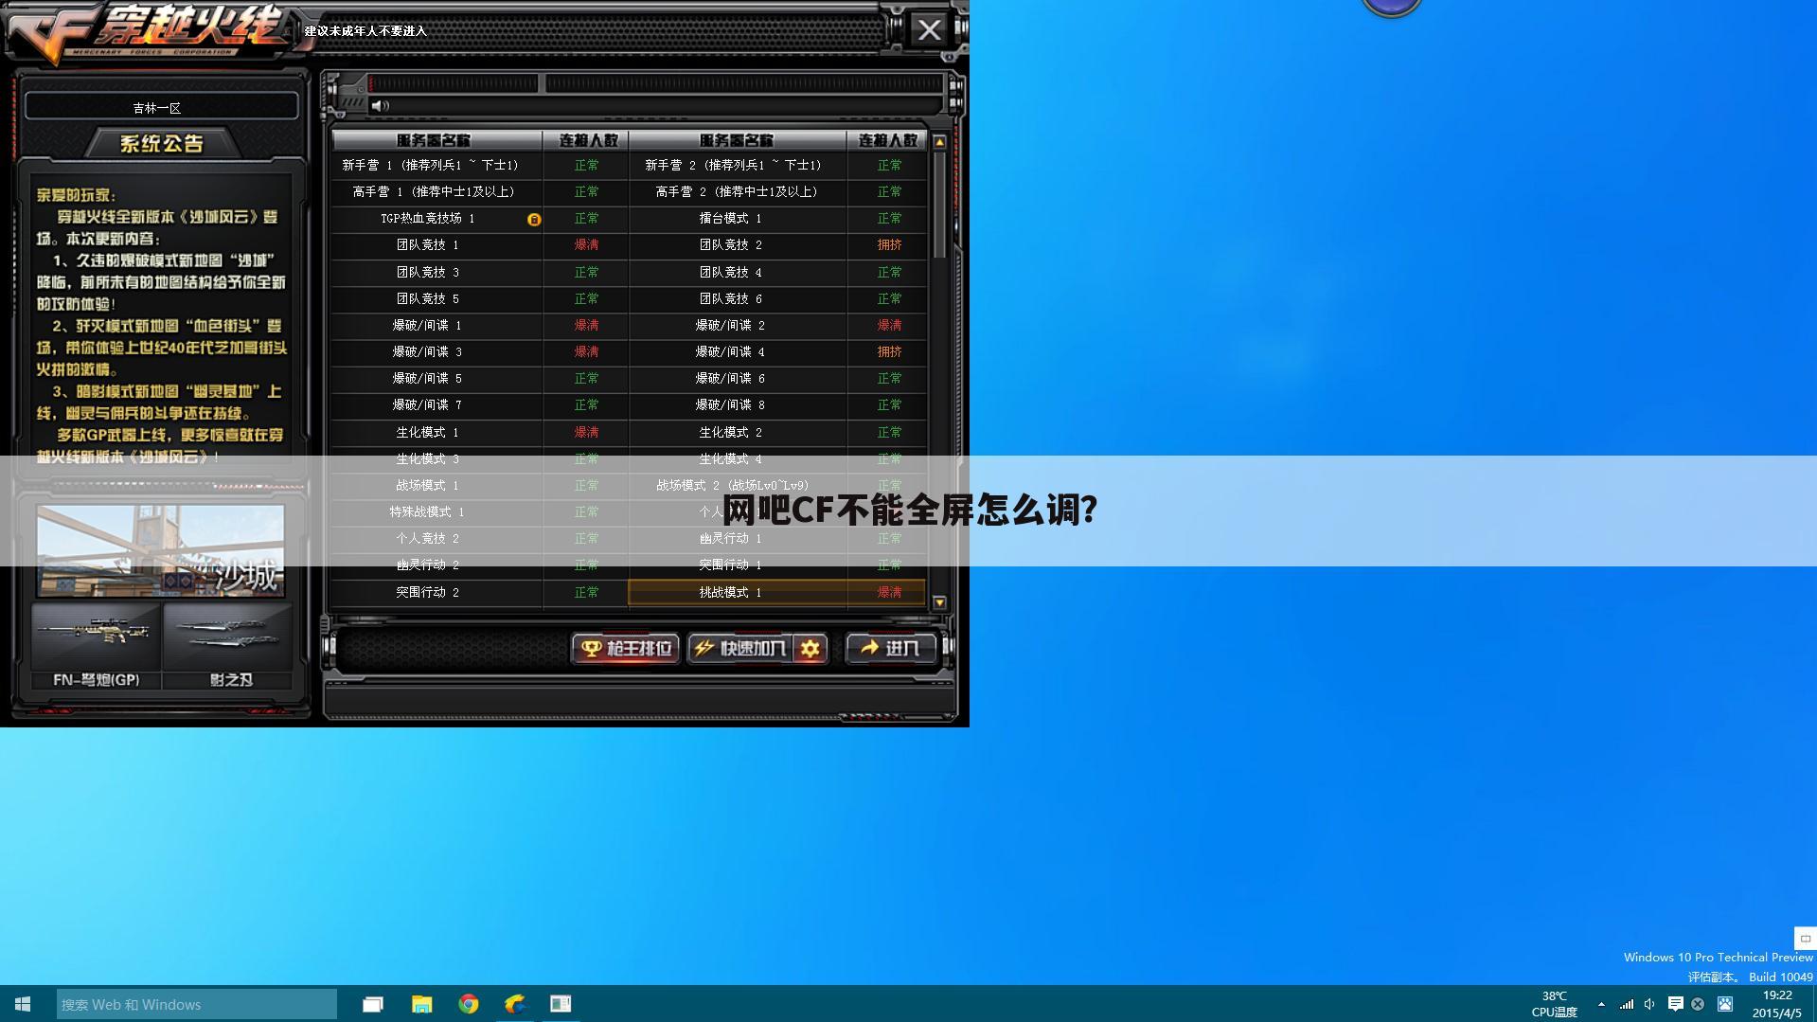Select the highlighted 挑战模式 1 server
This screenshot has height=1022, width=1817.
pyautogui.click(x=729, y=592)
